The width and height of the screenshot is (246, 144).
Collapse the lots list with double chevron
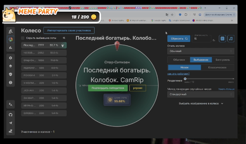(64, 38)
